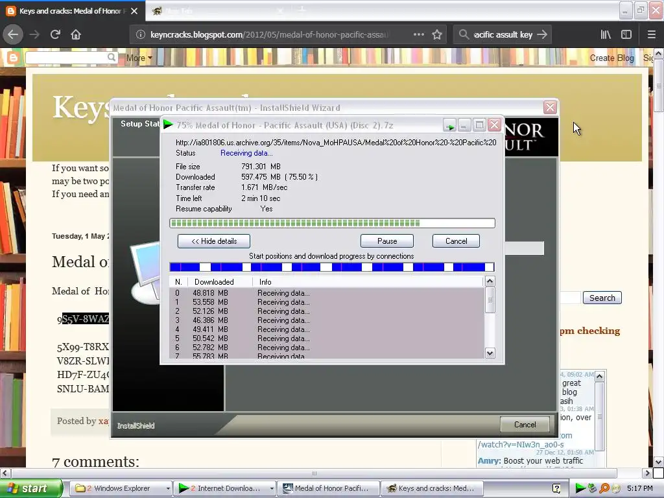This screenshot has width=664, height=498.
Task: Select connection row 3 with 46.386 MB
Action: (x=327, y=320)
